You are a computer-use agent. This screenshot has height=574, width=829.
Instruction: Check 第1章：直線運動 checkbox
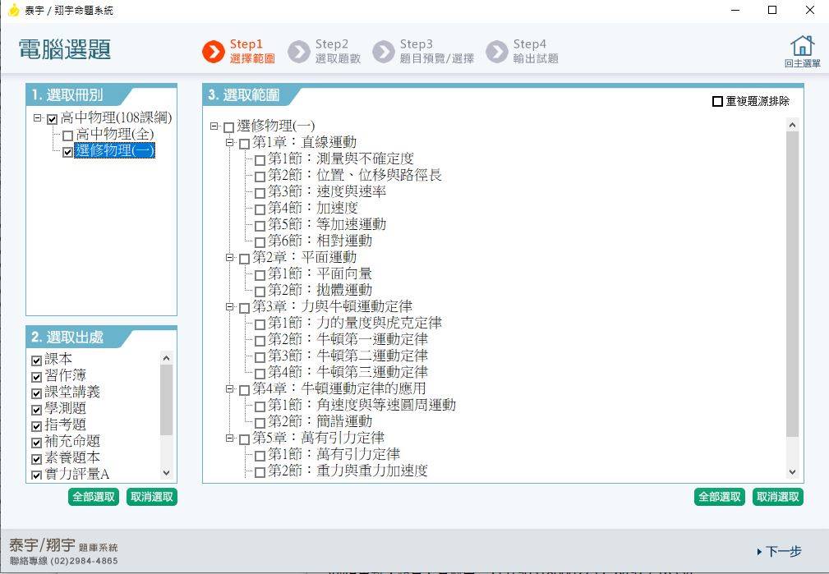coord(244,145)
